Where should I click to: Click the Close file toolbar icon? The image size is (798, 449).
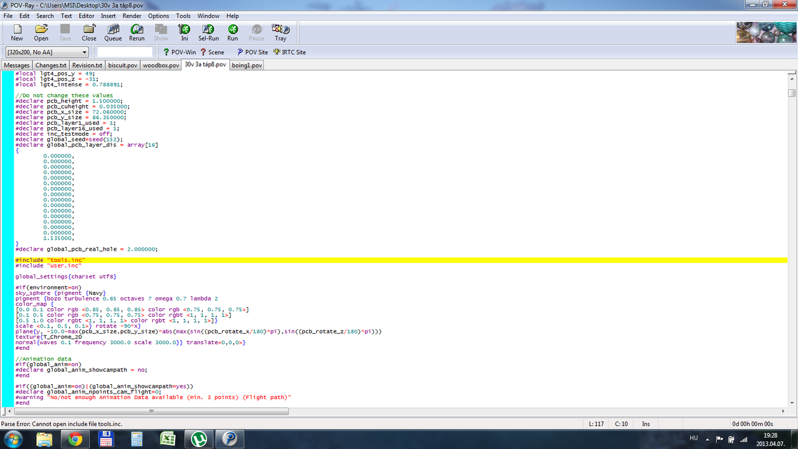click(x=89, y=32)
